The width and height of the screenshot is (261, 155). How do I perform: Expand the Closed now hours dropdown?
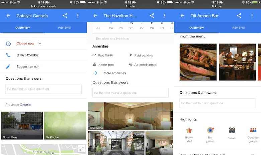[x=40, y=43]
